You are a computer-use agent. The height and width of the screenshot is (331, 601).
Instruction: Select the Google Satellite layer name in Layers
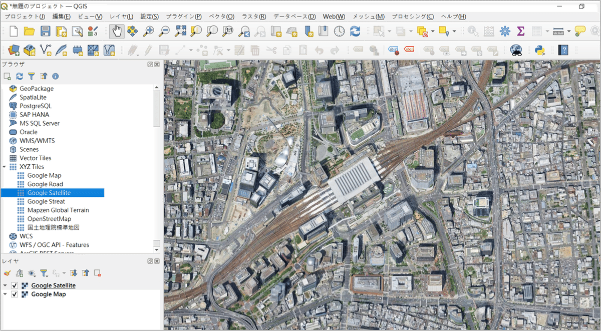coord(53,285)
